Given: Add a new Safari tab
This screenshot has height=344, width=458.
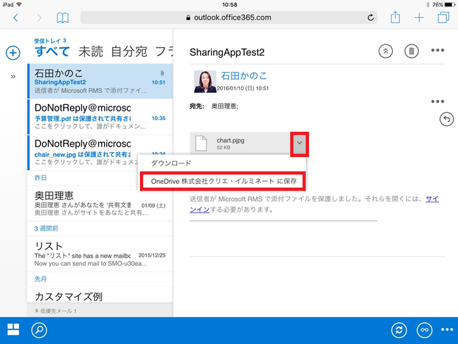Looking at the screenshot, I should click(419, 18).
